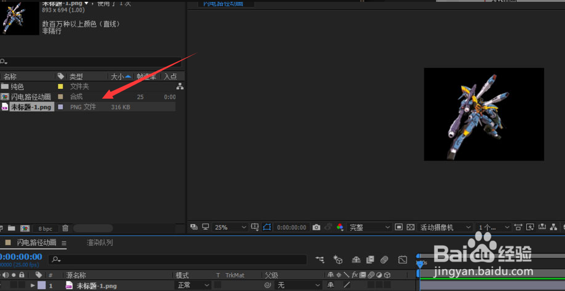Image resolution: width=565 pixels, height=291 pixels.
Task: Click the 模式 column header
Action: coord(182,275)
